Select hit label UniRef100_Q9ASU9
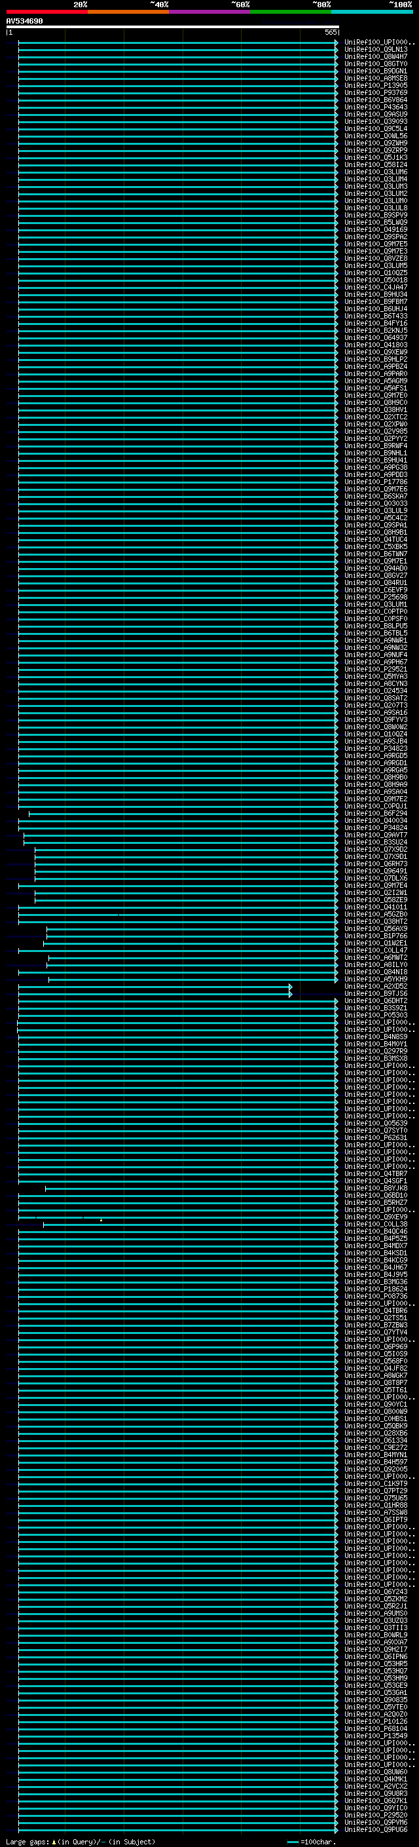 [x=376, y=114]
